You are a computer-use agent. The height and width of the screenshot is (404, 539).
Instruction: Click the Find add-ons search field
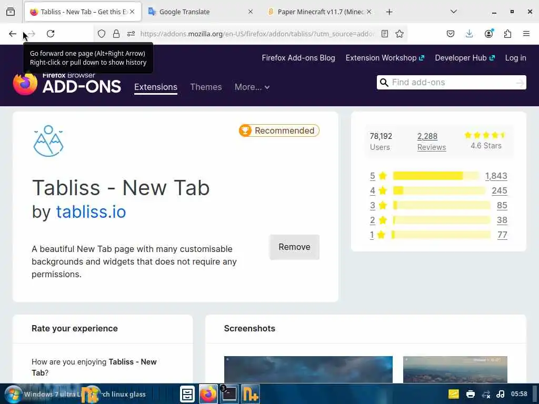[451, 83]
